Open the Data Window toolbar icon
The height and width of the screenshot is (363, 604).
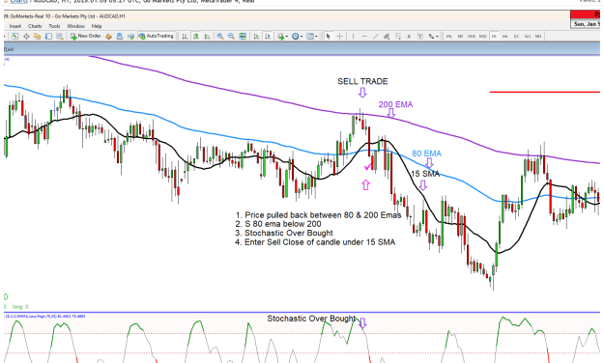tap(26, 36)
